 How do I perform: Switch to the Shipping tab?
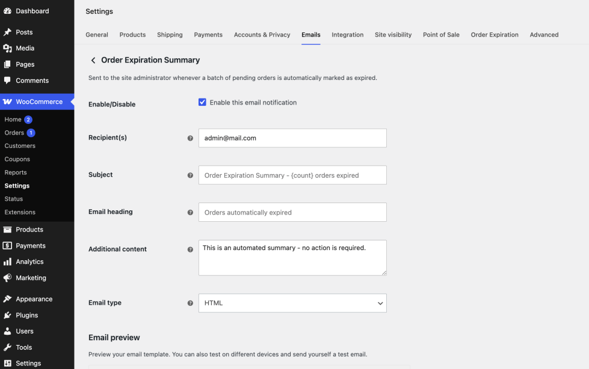coord(170,34)
